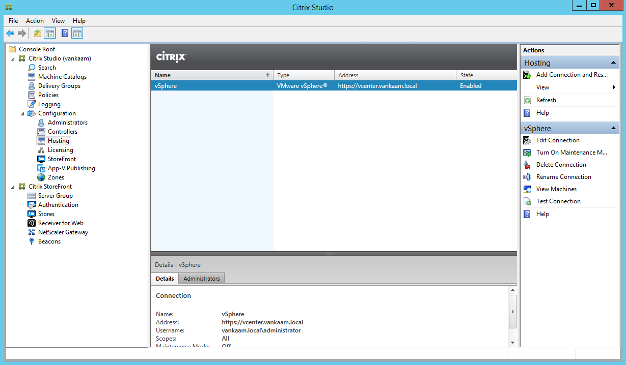This screenshot has height=365, width=626.
Task: Select the Stores node icon
Action: [x=32, y=214]
